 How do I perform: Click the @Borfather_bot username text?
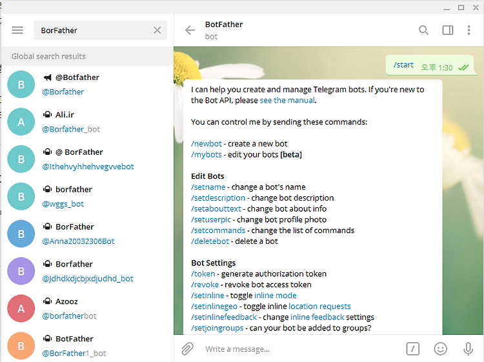pos(71,129)
